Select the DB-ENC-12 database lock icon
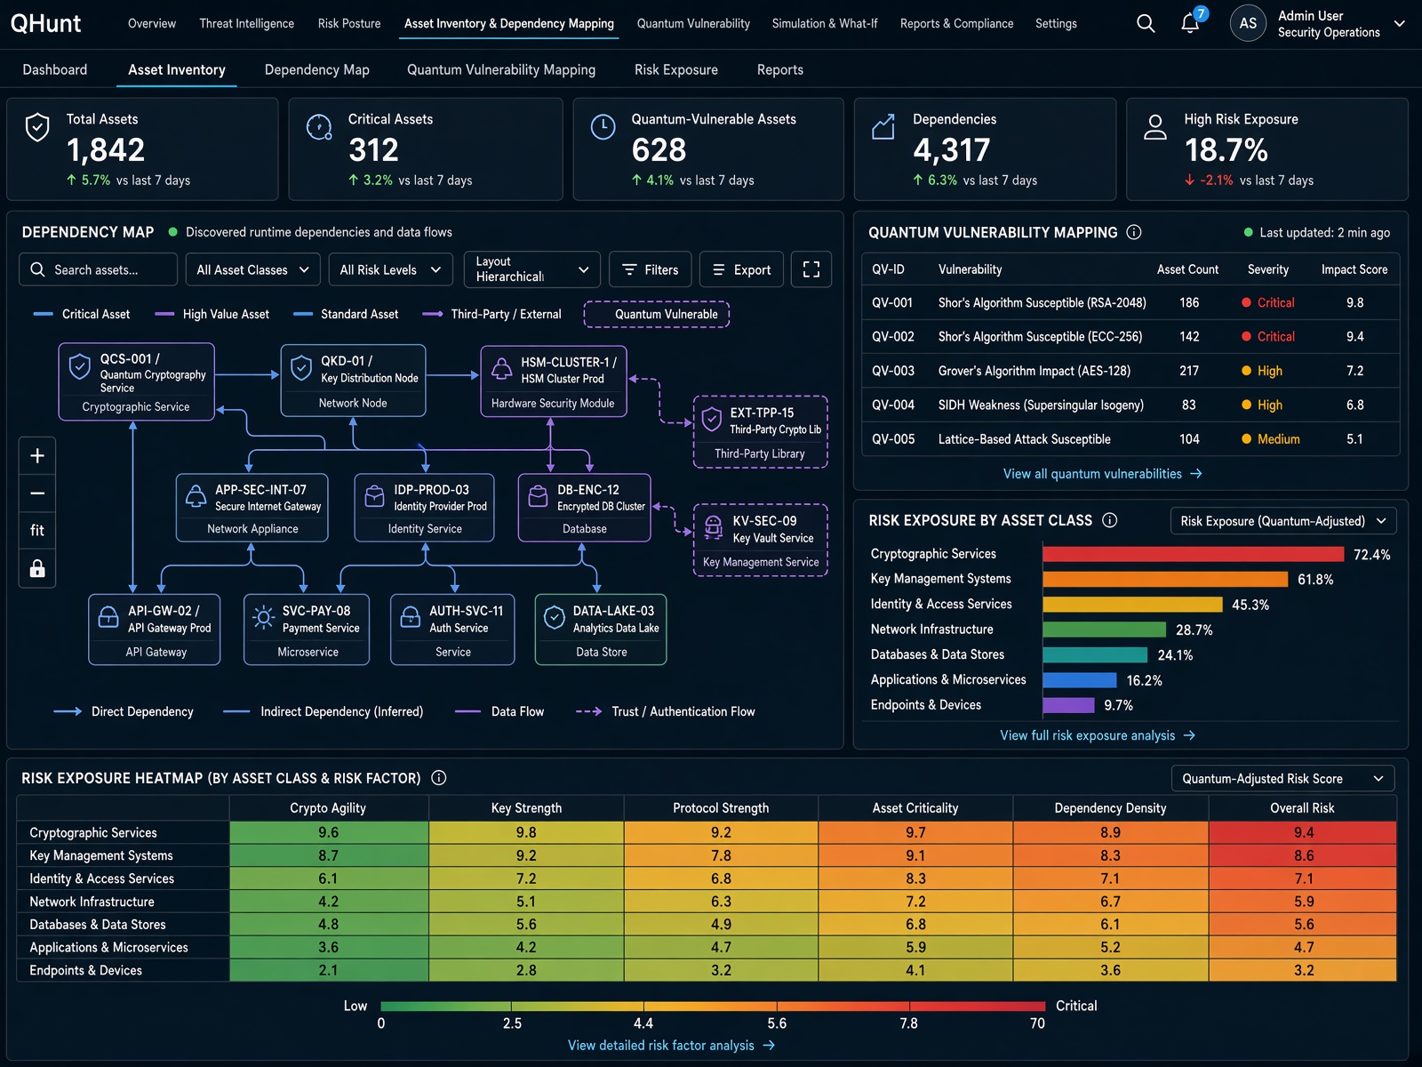Image resolution: width=1422 pixels, height=1067 pixels. pos(538,496)
